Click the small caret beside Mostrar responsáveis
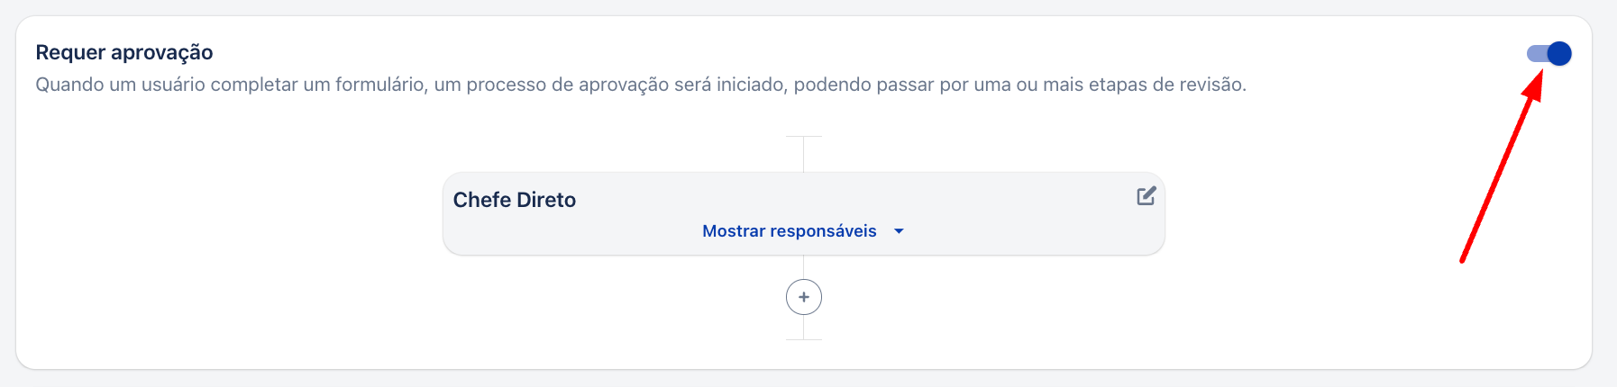 [899, 231]
